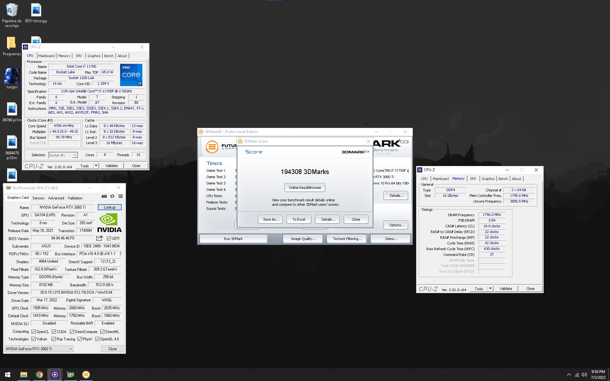Show hidden system tray icons
The height and width of the screenshot is (381, 610).
(x=569, y=375)
